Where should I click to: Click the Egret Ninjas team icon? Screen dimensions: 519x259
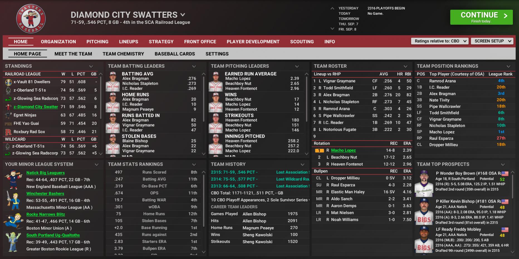[x=8, y=115]
